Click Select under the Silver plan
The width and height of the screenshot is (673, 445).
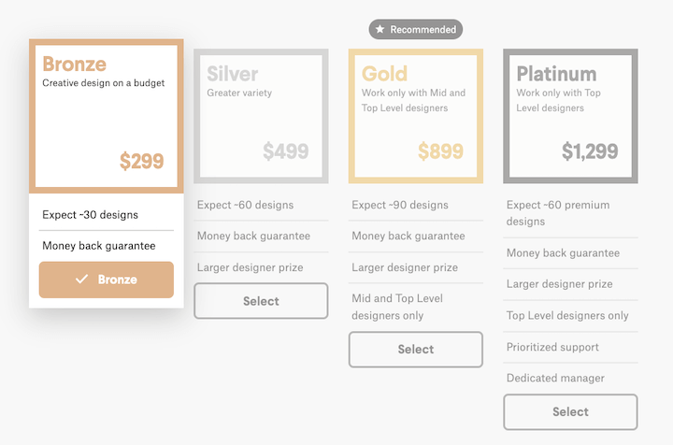(261, 301)
